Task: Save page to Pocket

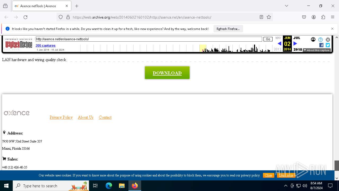Action: click(304, 17)
